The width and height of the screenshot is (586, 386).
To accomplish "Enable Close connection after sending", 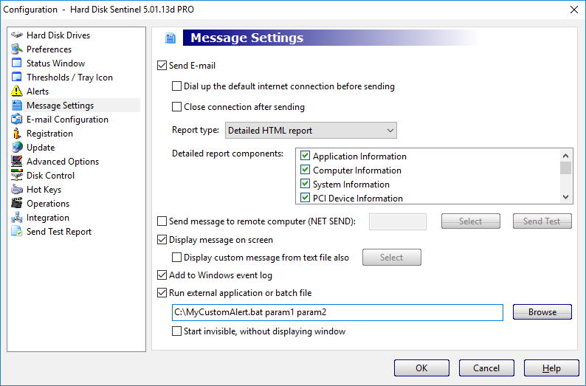I will (x=176, y=106).
